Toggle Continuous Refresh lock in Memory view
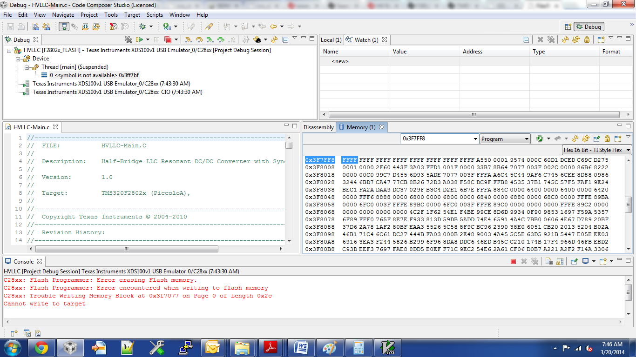This screenshot has width=636, height=357. pos(607,139)
